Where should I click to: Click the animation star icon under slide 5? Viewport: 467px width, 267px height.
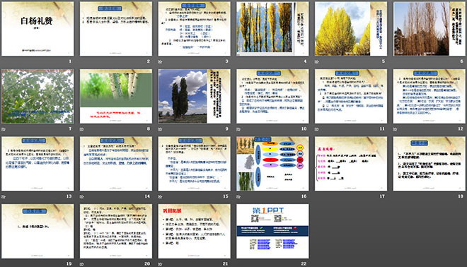click(317, 61)
